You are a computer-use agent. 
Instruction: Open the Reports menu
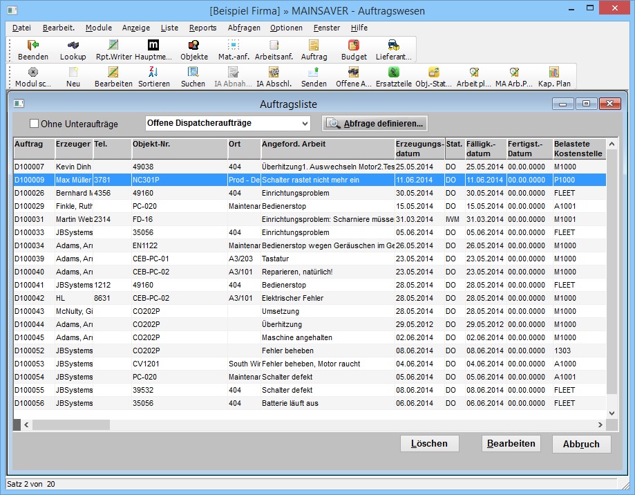tap(202, 28)
